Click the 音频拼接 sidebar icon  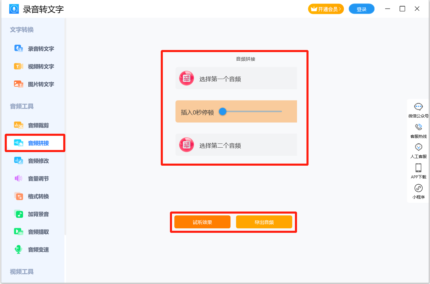pyautogui.click(x=19, y=143)
